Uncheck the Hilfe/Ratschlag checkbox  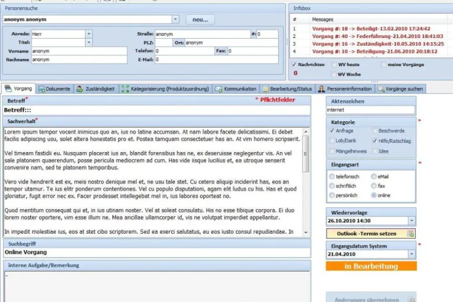(x=375, y=141)
